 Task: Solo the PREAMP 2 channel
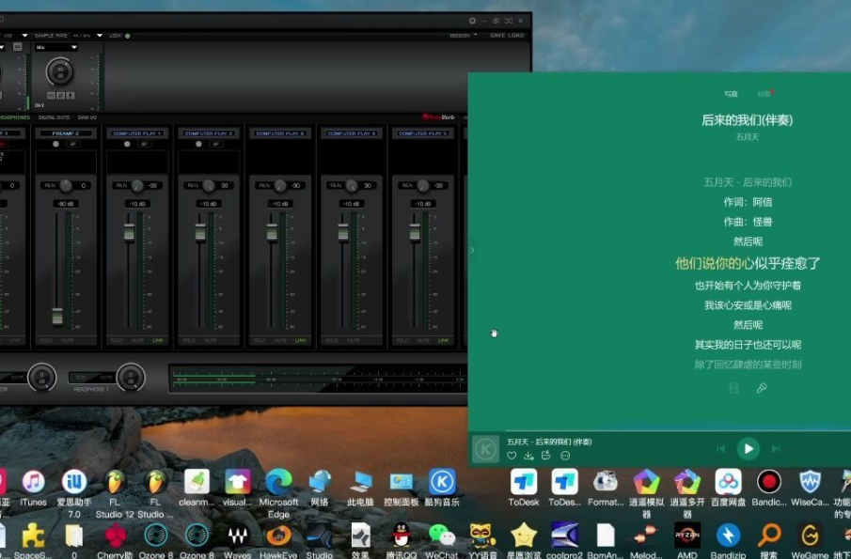coord(46,340)
